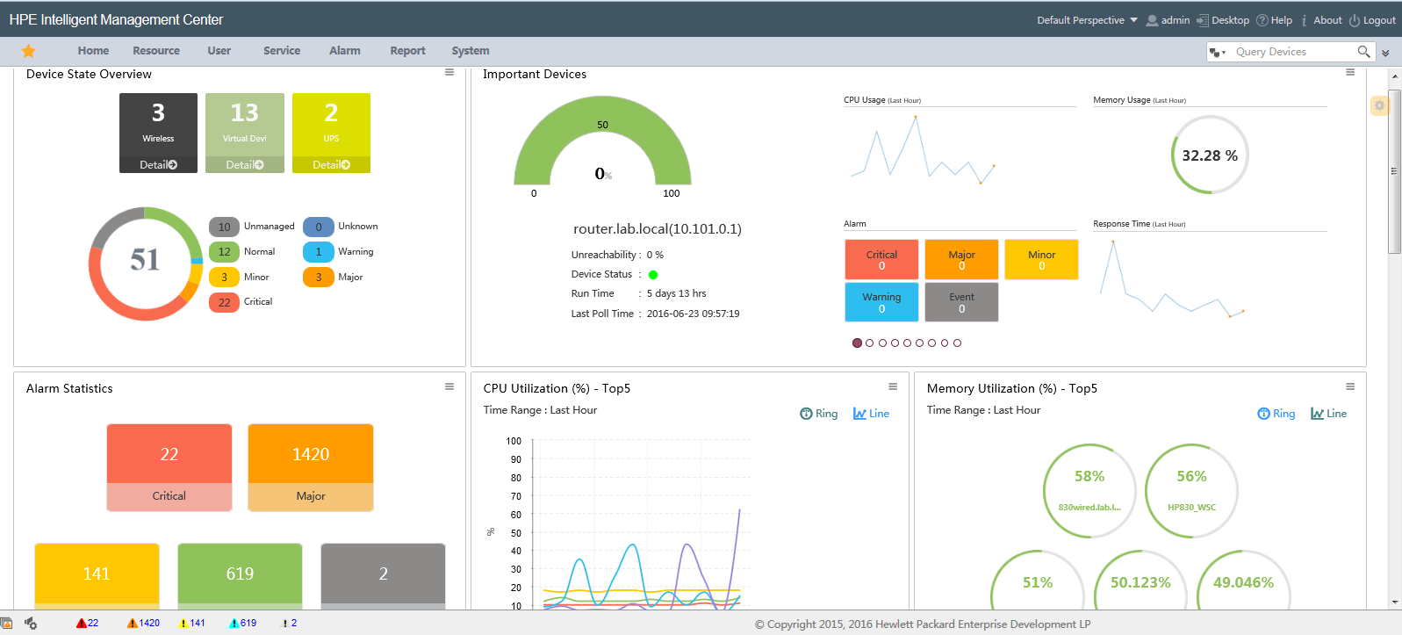The image size is (1402, 635).
Task: Click the gear settings icon on right edge
Action: pyautogui.click(x=1379, y=105)
